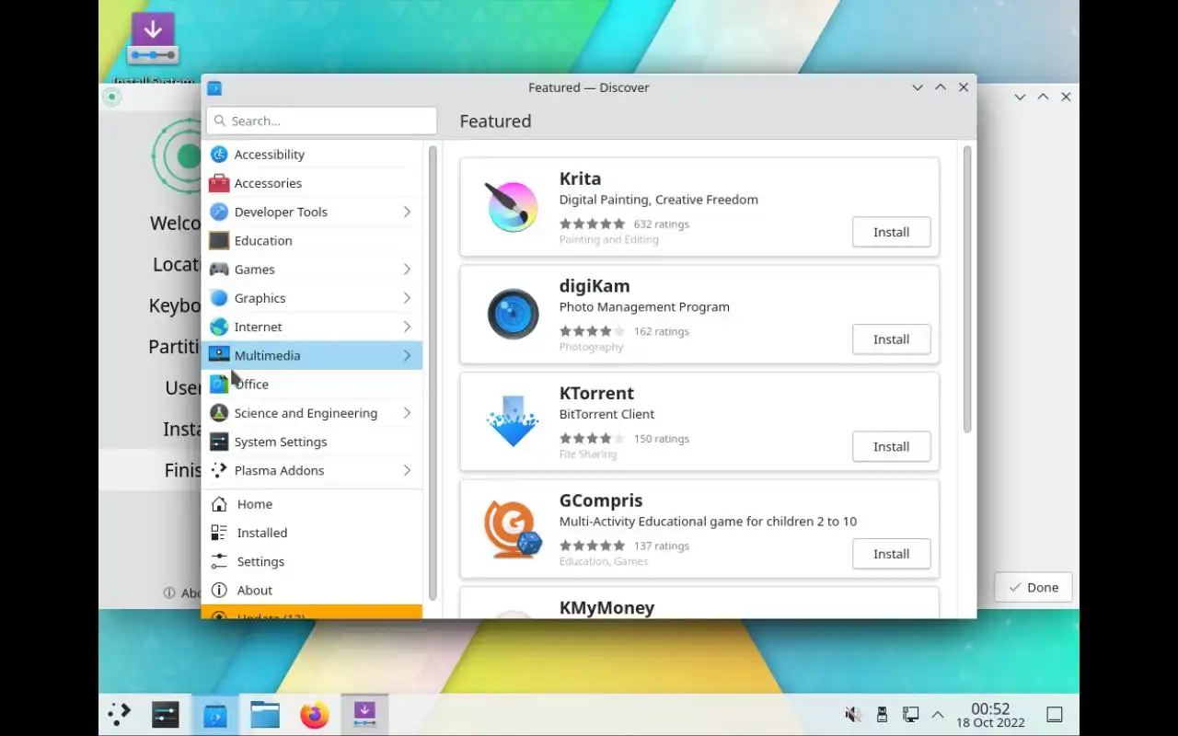Click the Graphics category icon
Screen dimensions: 1178x736
[219, 298]
